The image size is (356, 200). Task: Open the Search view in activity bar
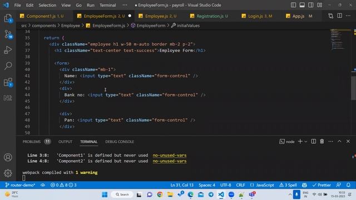pos(8,66)
